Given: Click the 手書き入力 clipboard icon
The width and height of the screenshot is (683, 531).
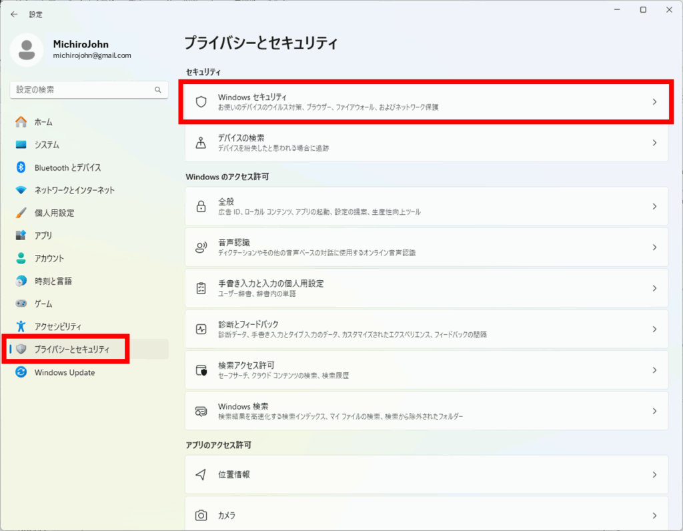Looking at the screenshot, I should coord(201,288).
